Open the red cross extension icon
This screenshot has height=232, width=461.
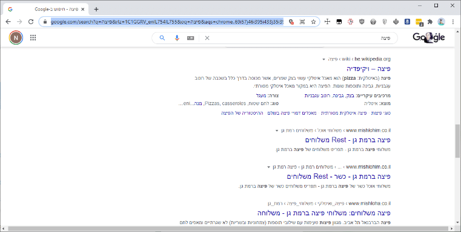(x=350, y=21)
